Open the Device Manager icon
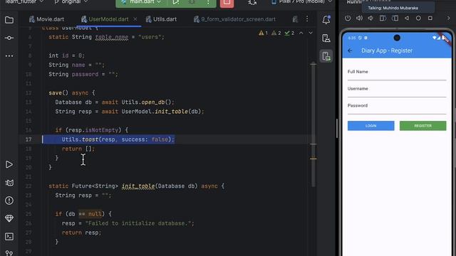This screenshot has height=256, width=456. click(326, 38)
